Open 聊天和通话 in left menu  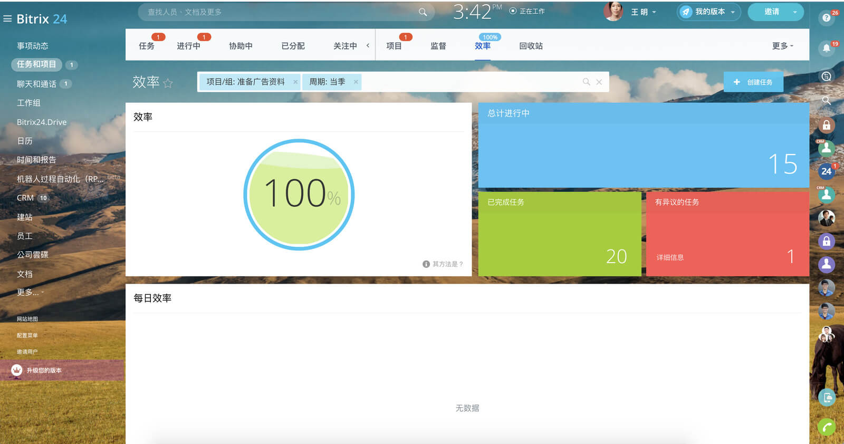[x=36, y=84]
